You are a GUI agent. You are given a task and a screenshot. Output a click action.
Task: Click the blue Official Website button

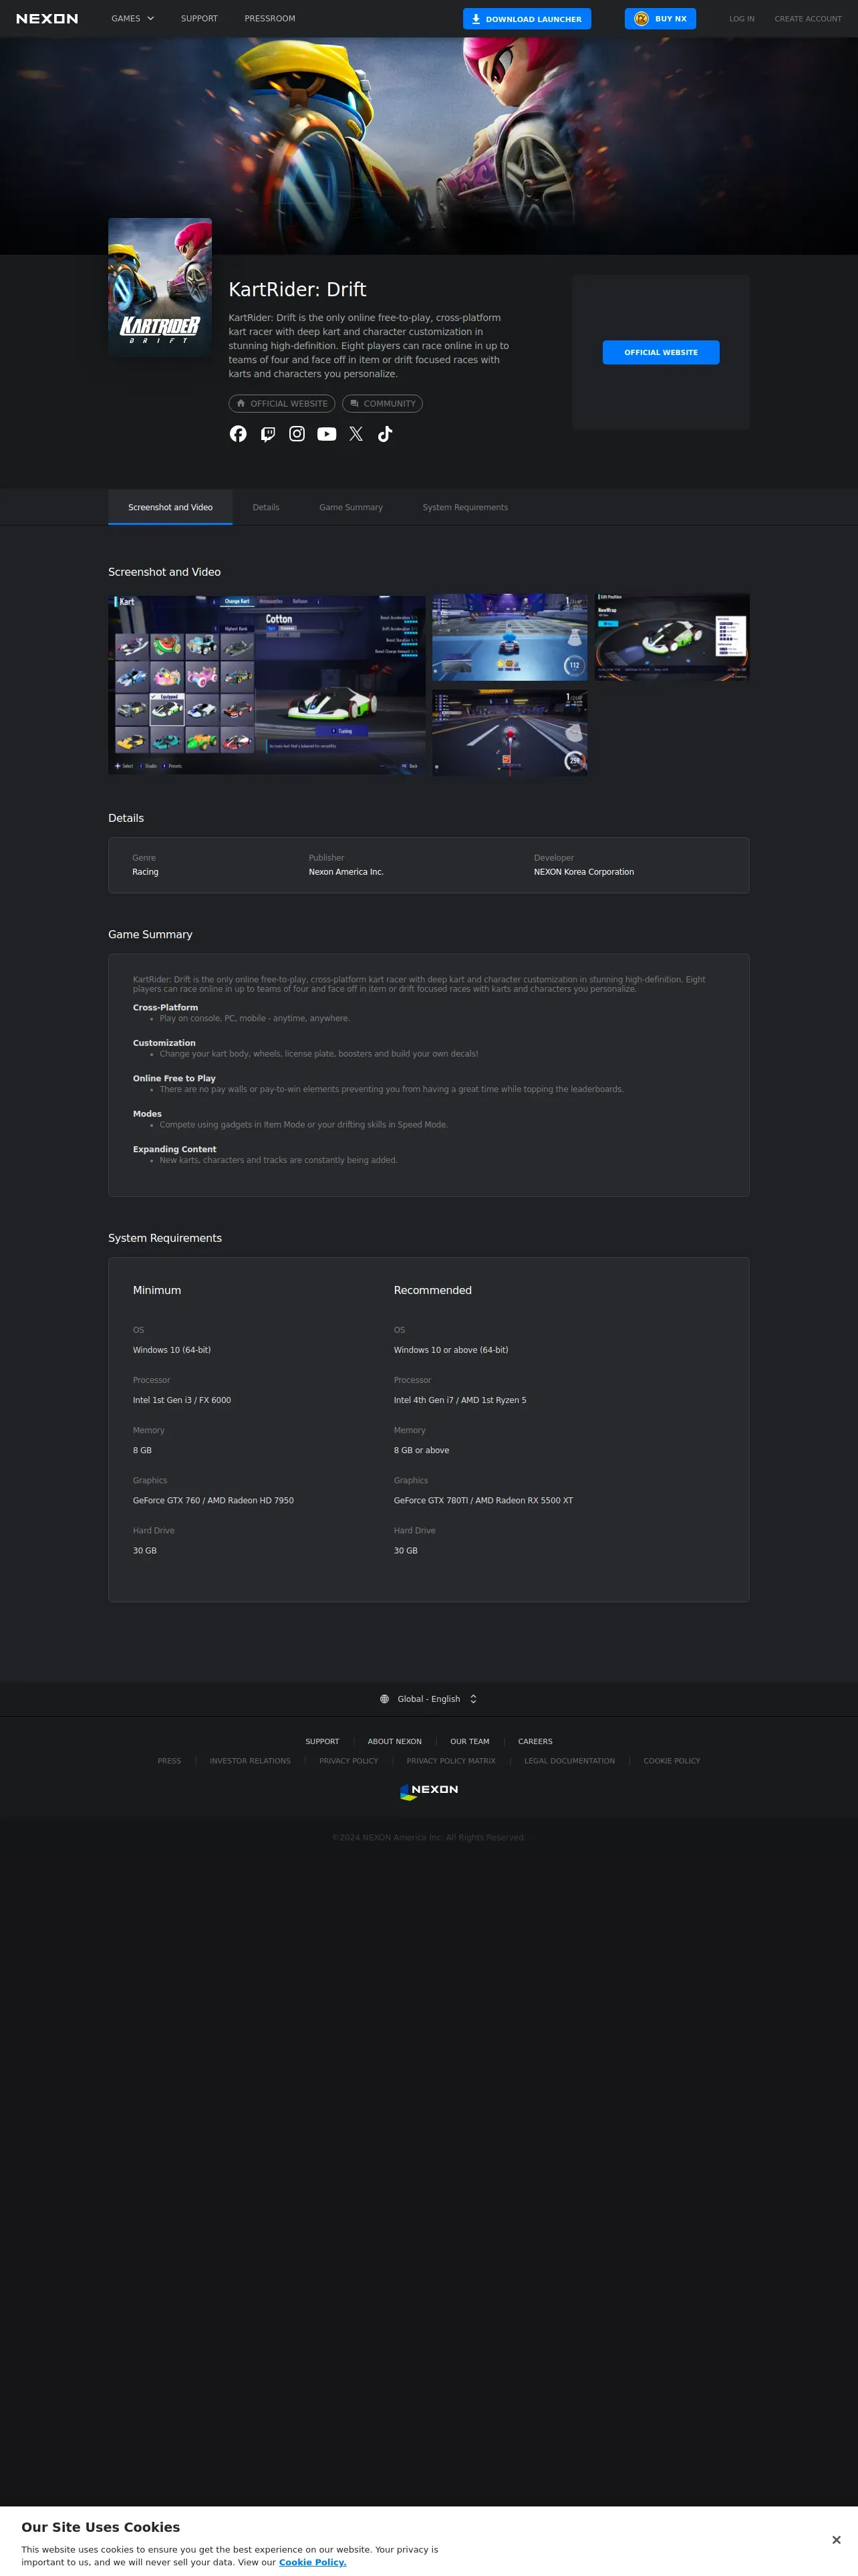click(660, 352)
